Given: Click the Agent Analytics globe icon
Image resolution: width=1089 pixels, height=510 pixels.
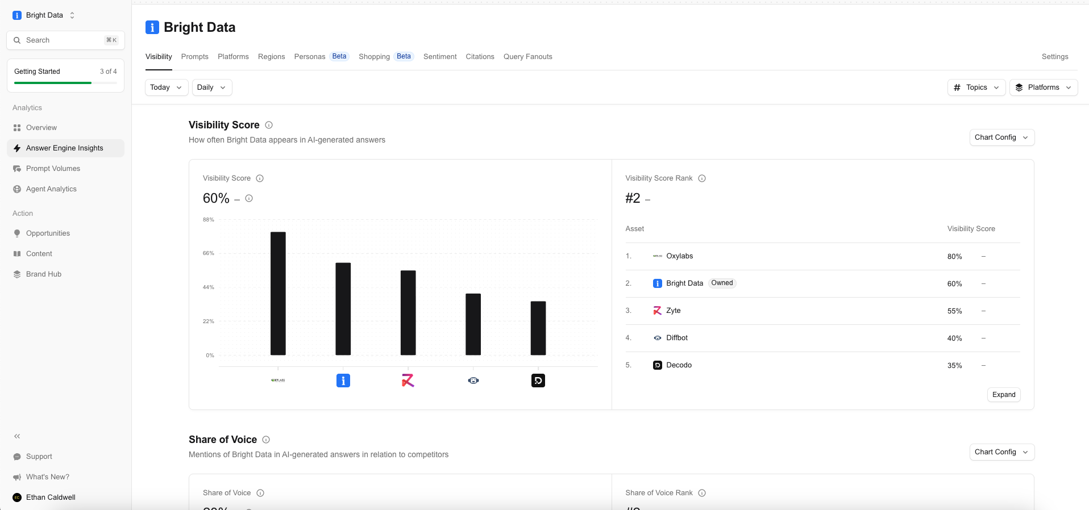Looking at the screenshot, I should tap(17, 189).
